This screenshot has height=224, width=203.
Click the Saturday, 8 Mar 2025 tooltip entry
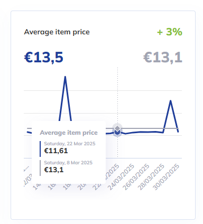(68, 163)
